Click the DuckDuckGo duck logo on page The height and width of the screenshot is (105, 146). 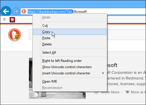point(14,35)
